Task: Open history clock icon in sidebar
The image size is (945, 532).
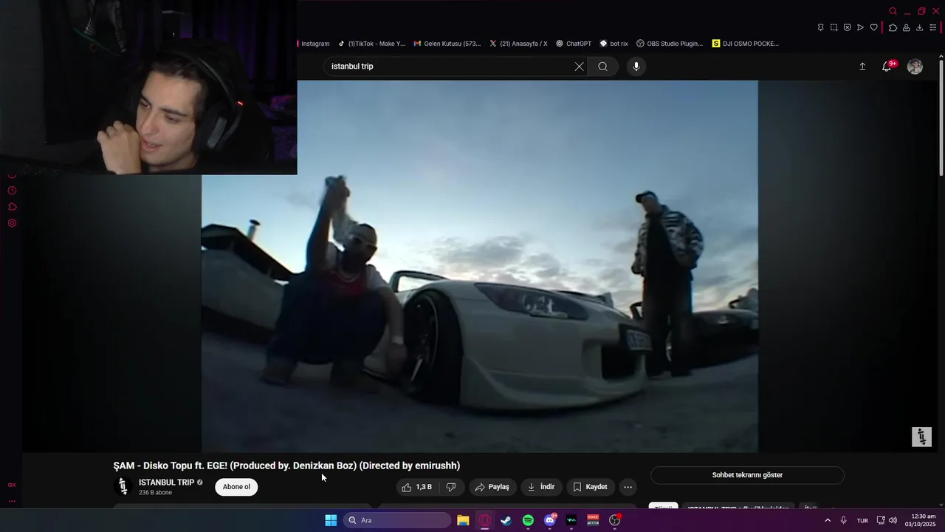Action: (12, 191)
